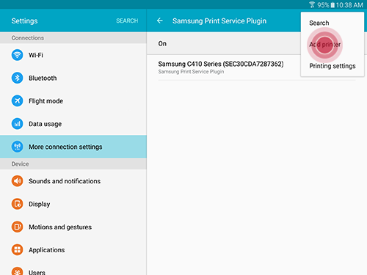Open Sounds and notifications label

pos(65,181)
